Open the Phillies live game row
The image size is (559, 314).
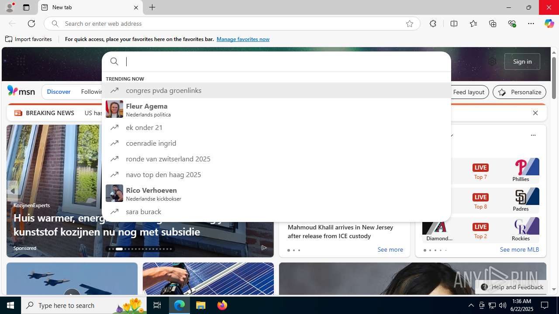(480, 171)
